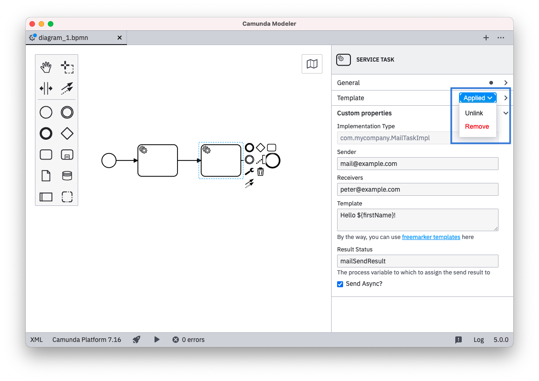Click the Sender email input field

(418, 164)
